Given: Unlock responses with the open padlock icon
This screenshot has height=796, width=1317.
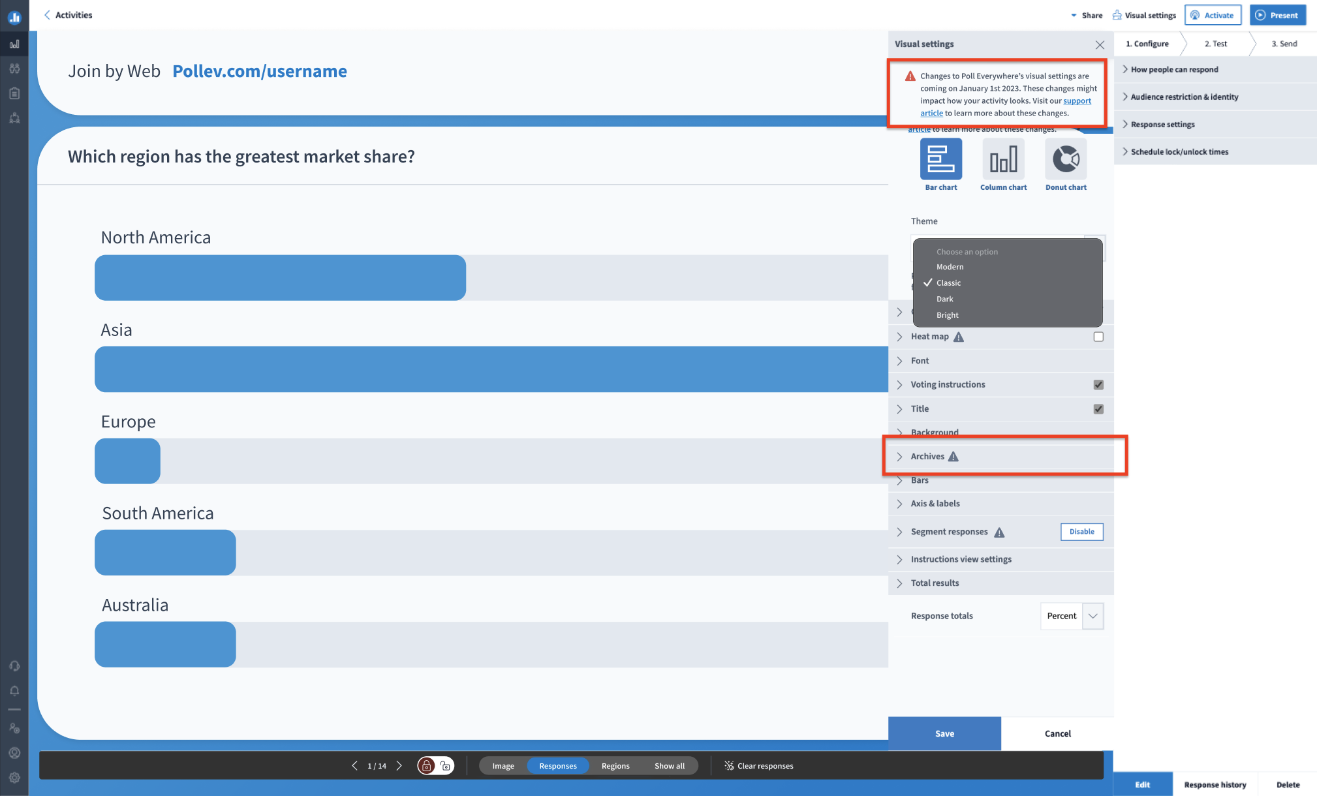Looking at the screenshot, I should (446, 765).
